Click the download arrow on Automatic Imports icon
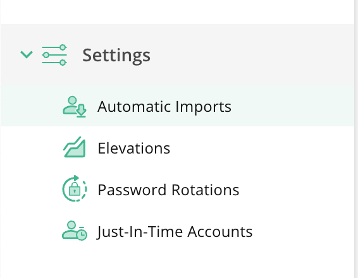Image resolution: width=358 pixels, height=278 pixels. [82, 111]
